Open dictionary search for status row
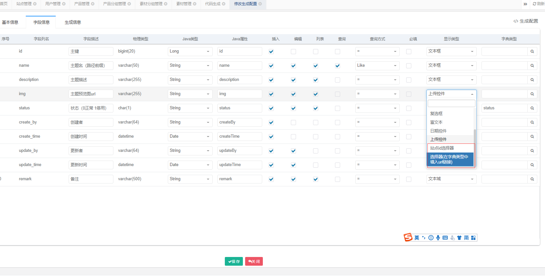Screen dimensions: 545x276 [x=532, y=108]
